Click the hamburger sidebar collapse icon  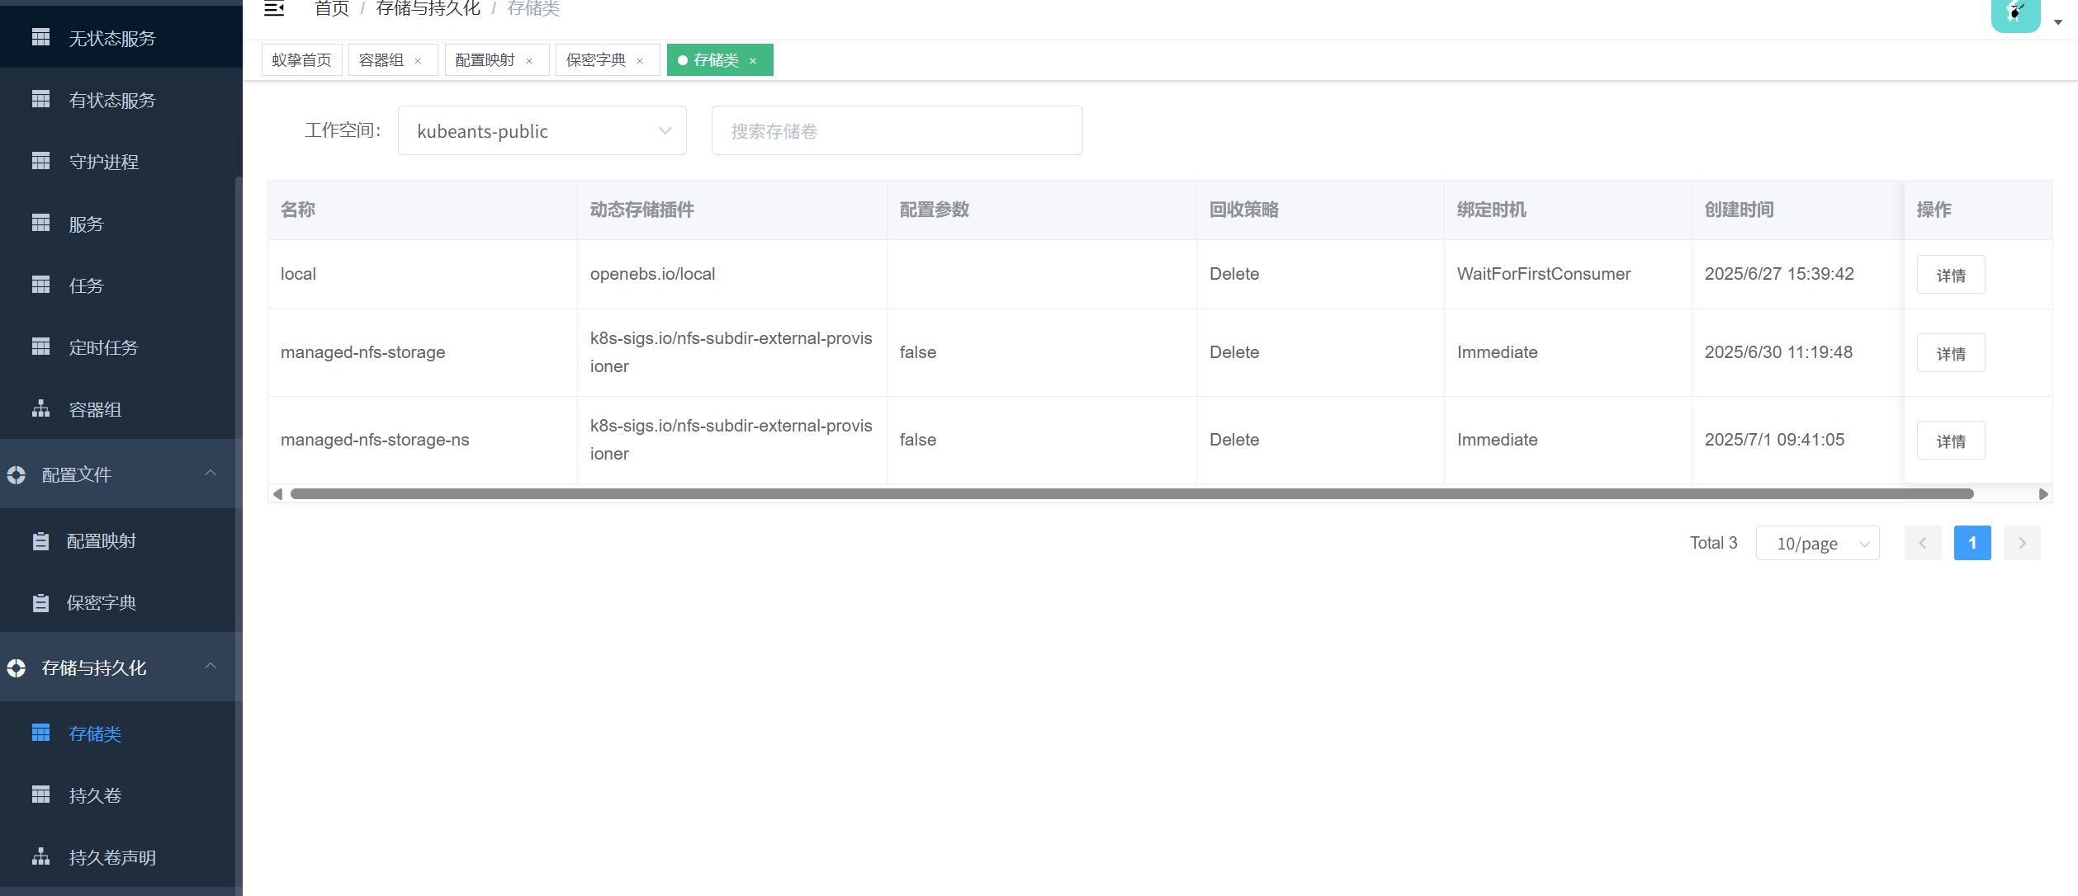pyautogui.click(x=274, y=9)
